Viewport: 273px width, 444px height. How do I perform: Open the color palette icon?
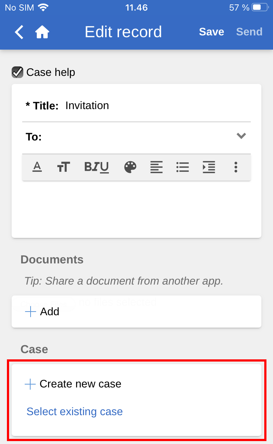coord(130,167)
